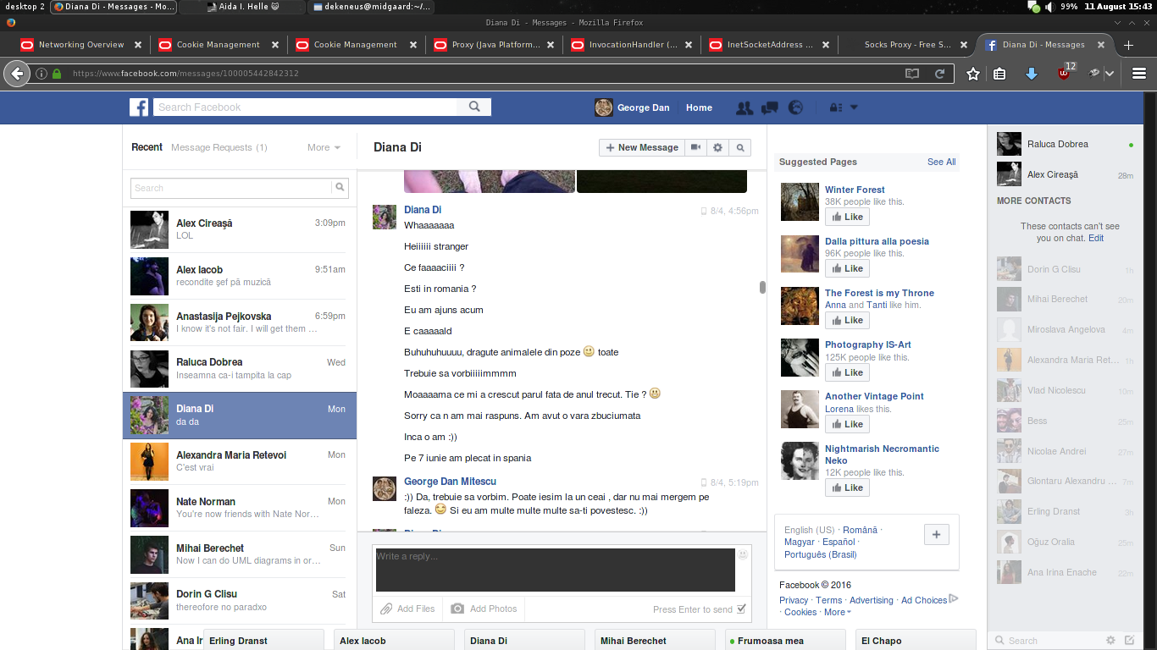Viewport: 1157px width, 650px height.
Task: Open El Chapo chat tab
Action: 917,641
